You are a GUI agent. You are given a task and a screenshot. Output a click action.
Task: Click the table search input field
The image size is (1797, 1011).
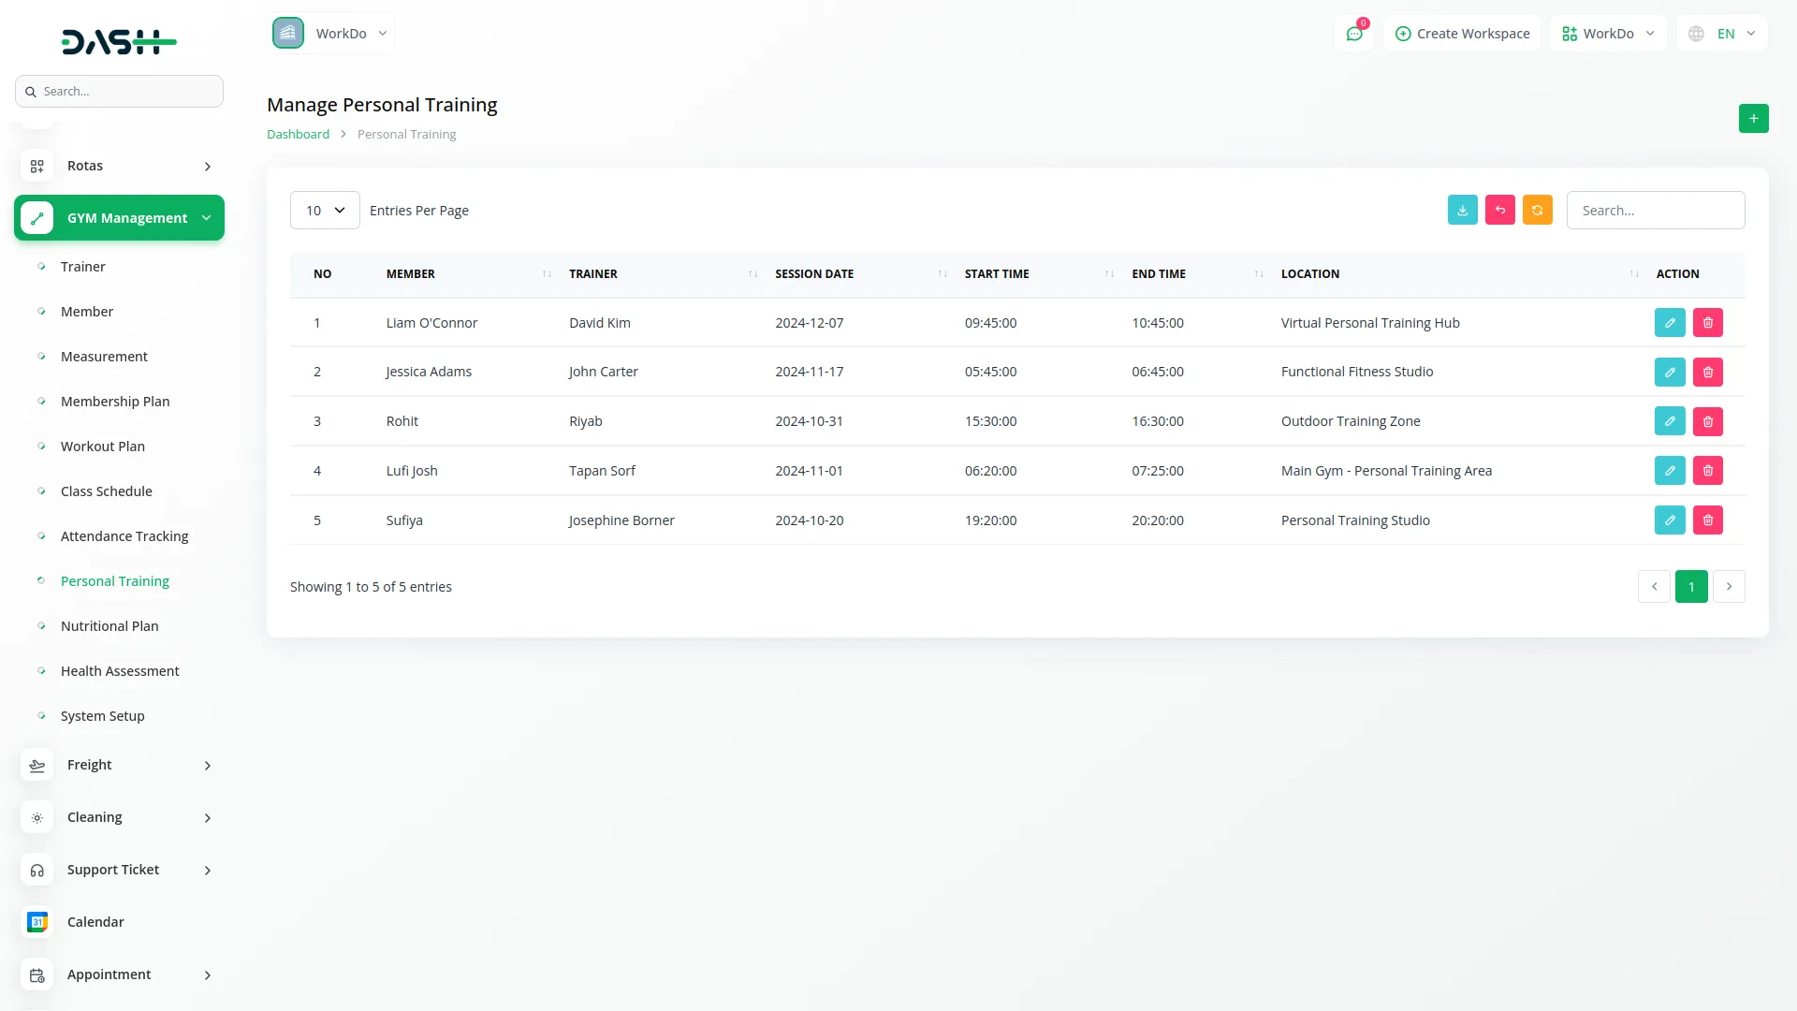[x=1655, y=210]
